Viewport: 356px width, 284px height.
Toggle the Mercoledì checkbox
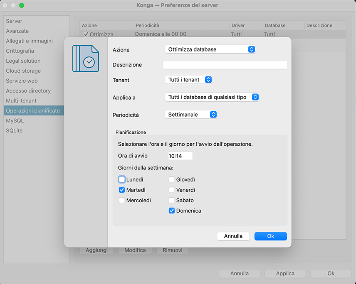click(x=122, y=200)
